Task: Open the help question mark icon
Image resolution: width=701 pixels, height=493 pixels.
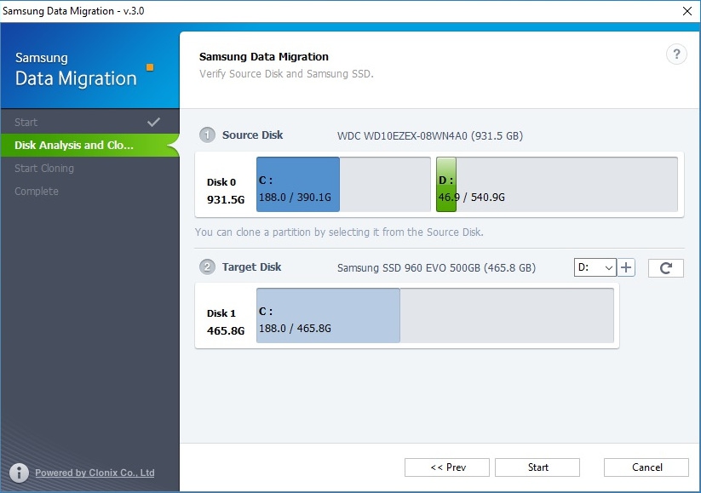Action: click(x=676, y=54)
